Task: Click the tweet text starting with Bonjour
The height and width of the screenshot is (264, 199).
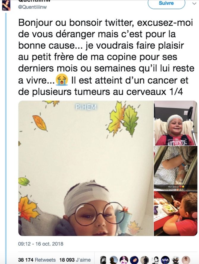Action: point(106,57)
